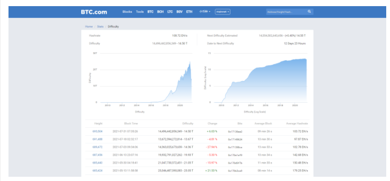The height and width of the screenshot is (181, 390).
Task: Select the -4.81 % change value
Action: pyautogui.click(x=212, y=140)
